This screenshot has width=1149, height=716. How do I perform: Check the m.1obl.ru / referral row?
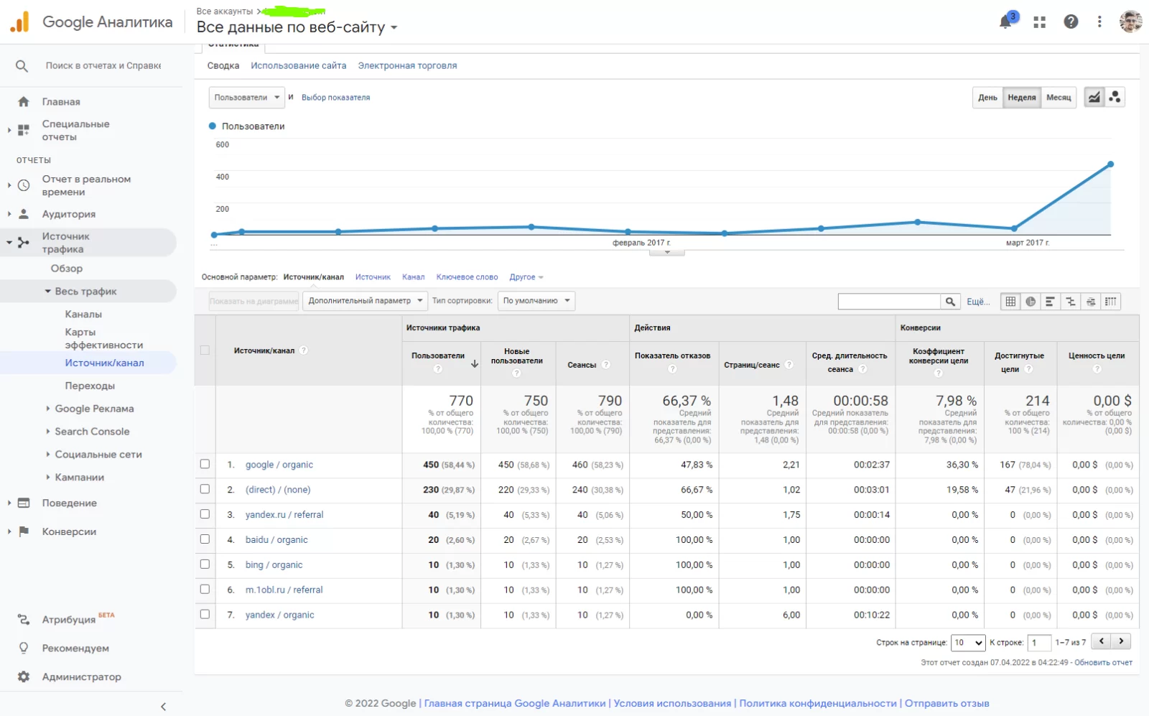click(205, 589)
